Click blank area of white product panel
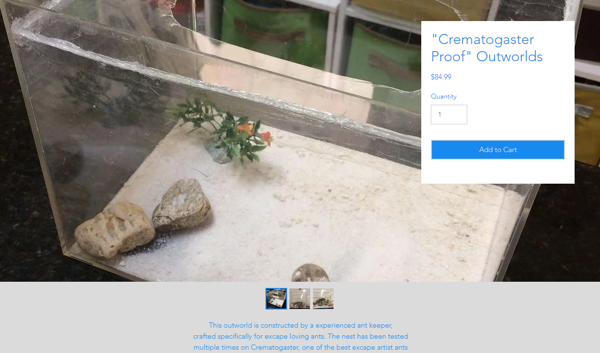 point(497,172)
